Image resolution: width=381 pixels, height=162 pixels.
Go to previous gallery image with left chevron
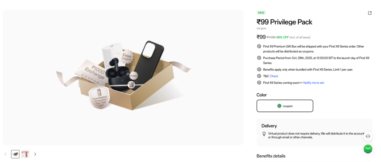pyautogui.click(x=6, y=154)
